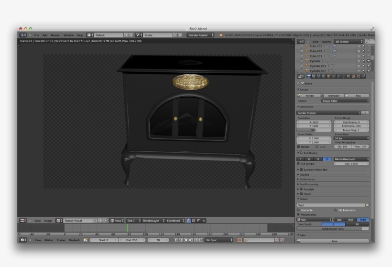The width and height of the screenshot is (392, 267).
Task: Toggle the auto keyframe record button
Action: tap(240, 240)
